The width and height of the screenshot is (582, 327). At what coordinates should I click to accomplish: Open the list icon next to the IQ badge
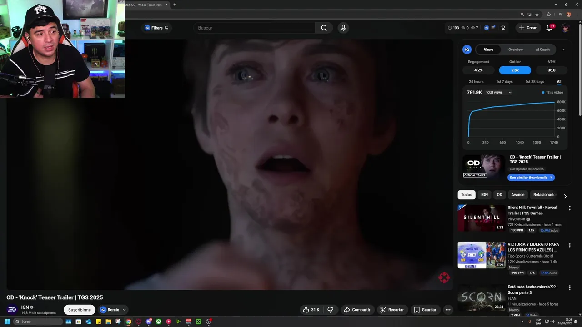tap(493, 28)
